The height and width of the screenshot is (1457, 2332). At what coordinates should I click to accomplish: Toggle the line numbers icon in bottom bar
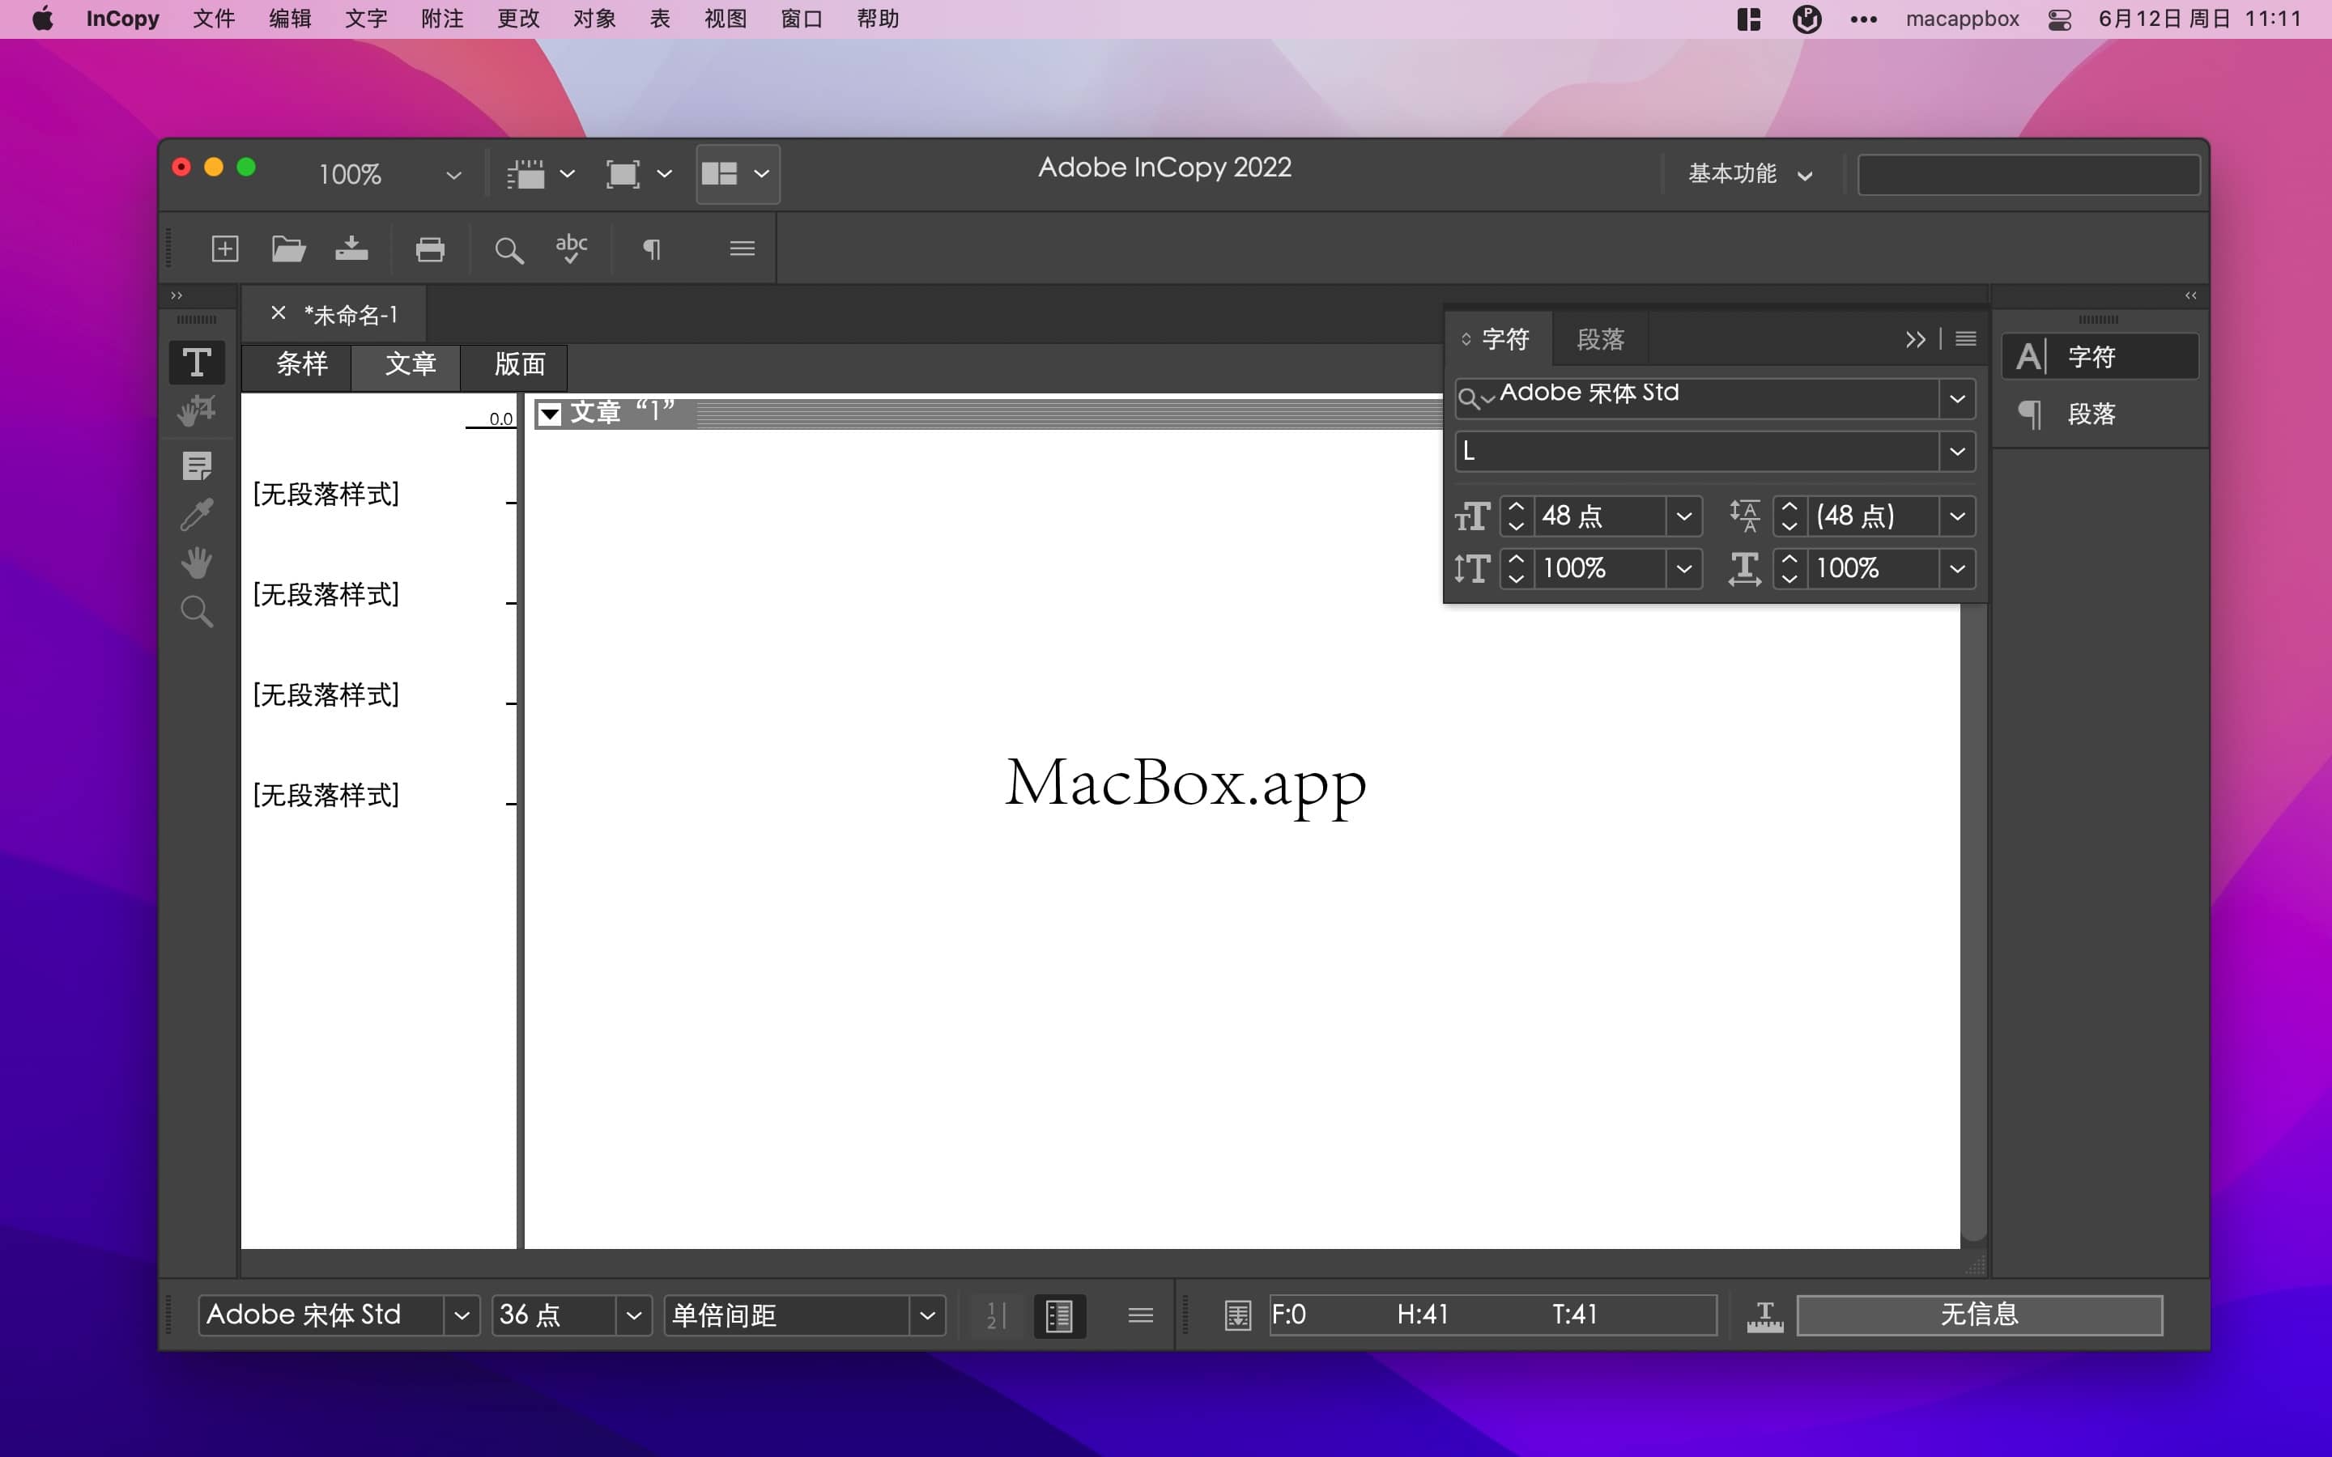coord(997,1315)
